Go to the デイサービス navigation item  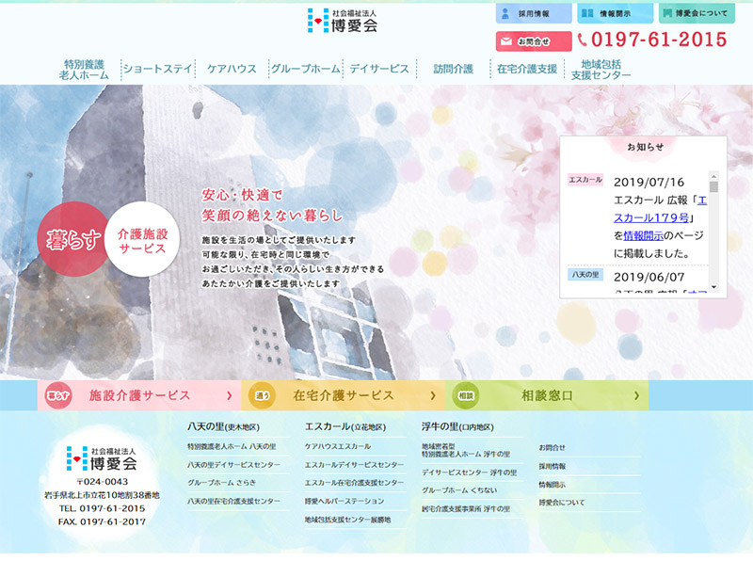(x=378, y=69)
